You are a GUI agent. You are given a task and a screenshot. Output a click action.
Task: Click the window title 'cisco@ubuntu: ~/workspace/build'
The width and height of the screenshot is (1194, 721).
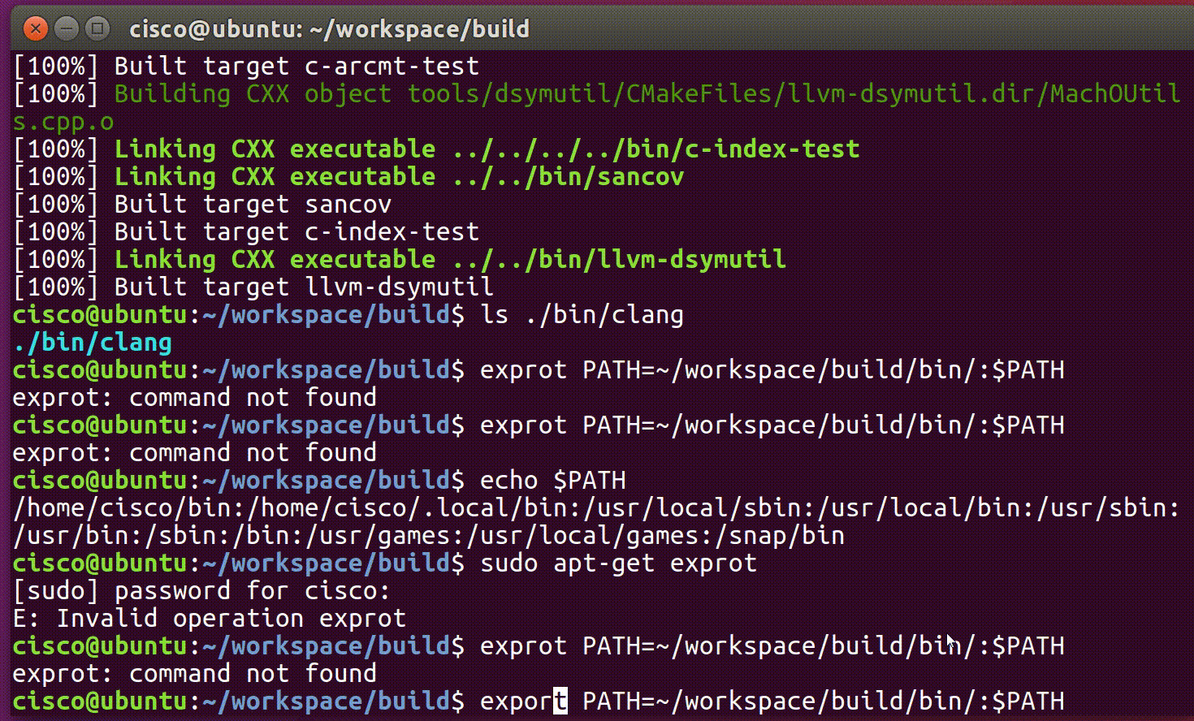pyautogui.click(x=329, y=29)
